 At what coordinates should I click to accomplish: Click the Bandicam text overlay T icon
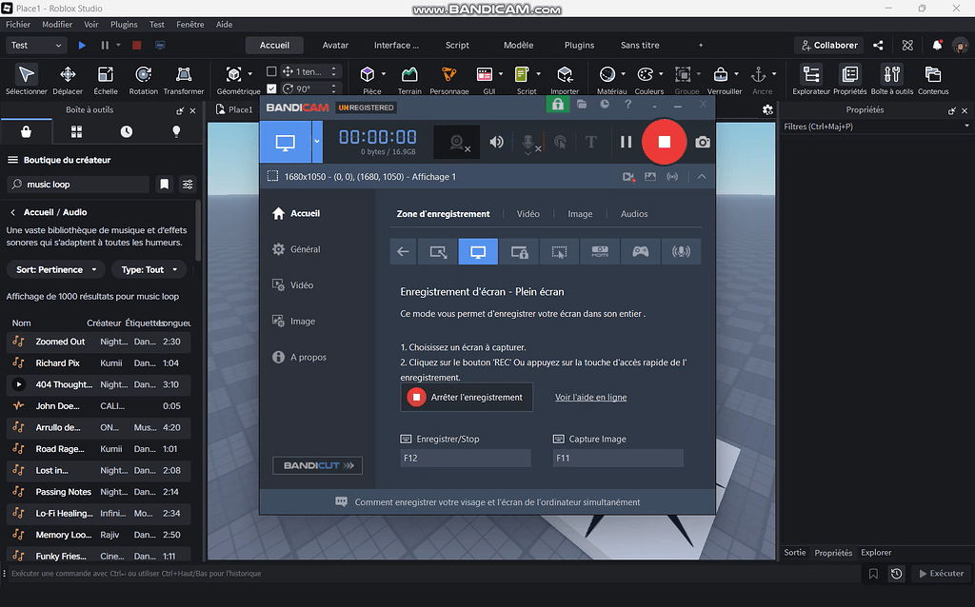click(590, 143)
